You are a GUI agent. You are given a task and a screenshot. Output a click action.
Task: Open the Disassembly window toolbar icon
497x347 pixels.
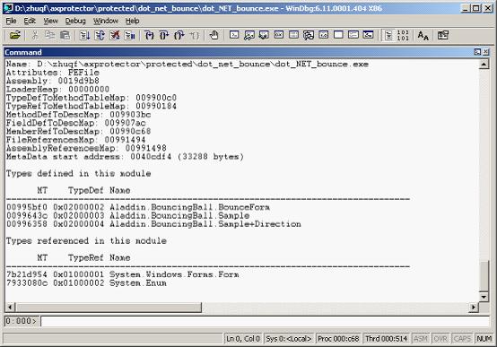pyautogui.click(x=324, y=35)
